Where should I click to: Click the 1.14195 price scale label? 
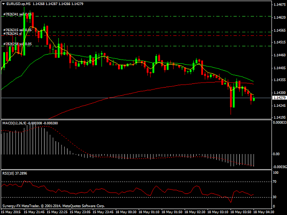click(x=280, y=117)
